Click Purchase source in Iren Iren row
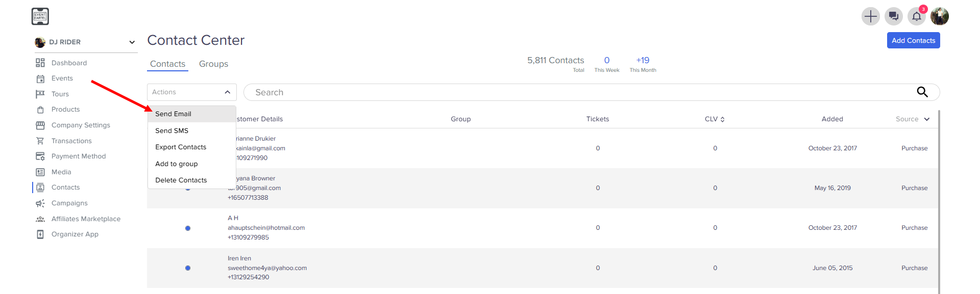The width and height of the screenshot is (980, 294). 914,268
